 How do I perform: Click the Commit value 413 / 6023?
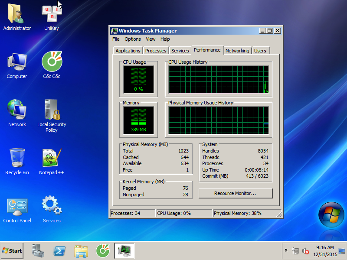click(x=257, y=176)
